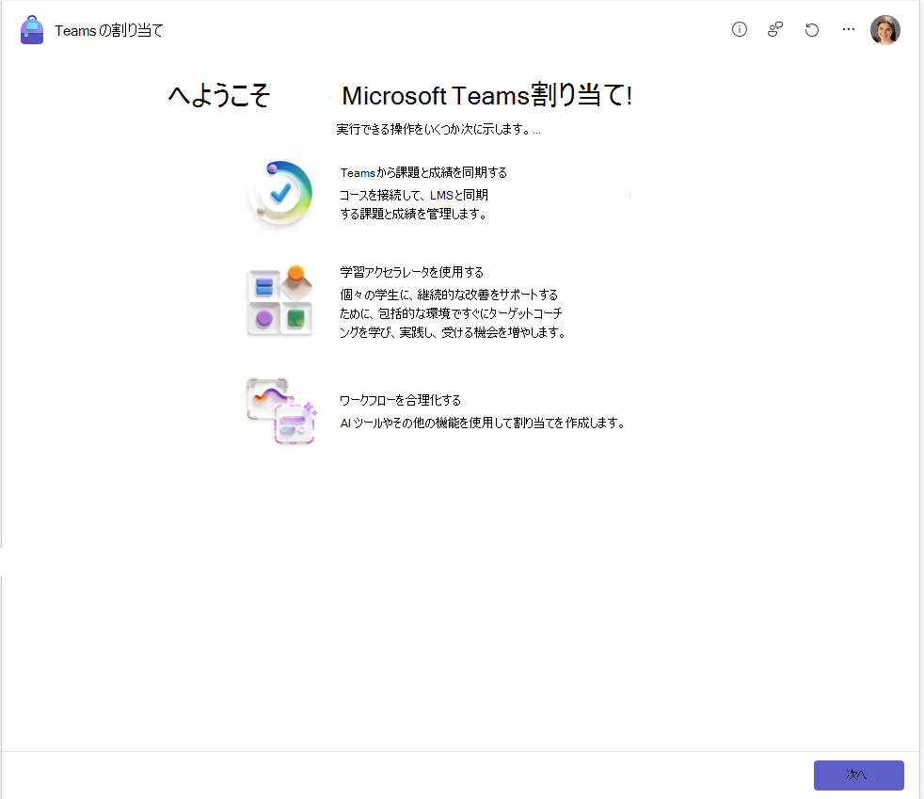Image resolution: width=924 pixels, height=799 pixels.
Task: Click the 'へようこそ' welcome text
Action: pos(218,95)
